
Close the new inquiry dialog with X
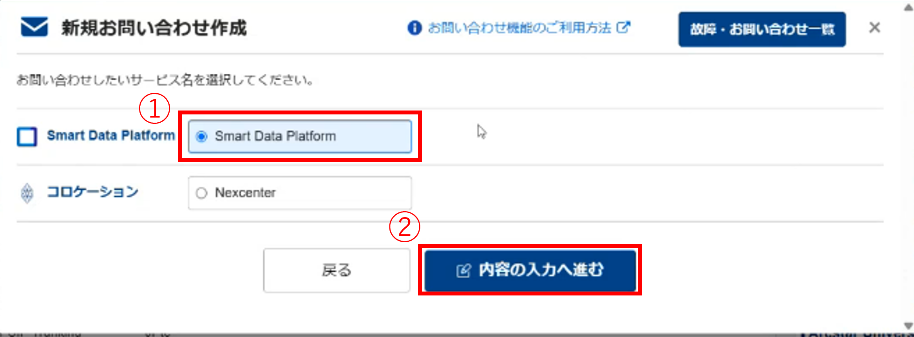[x=874, y=28]
